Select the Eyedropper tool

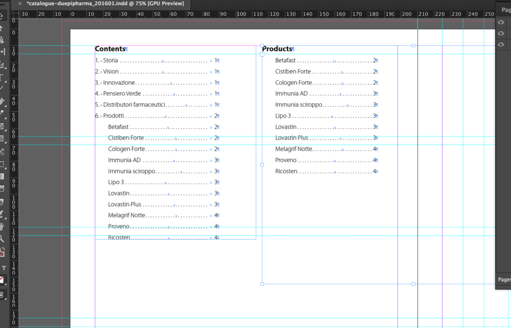coord(2,214)
